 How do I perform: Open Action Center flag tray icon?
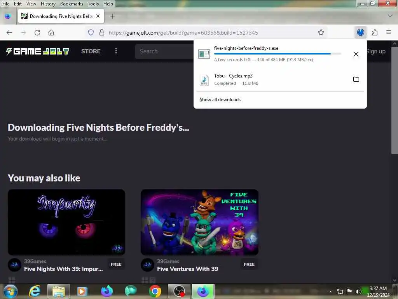click(x=349, y=291)
